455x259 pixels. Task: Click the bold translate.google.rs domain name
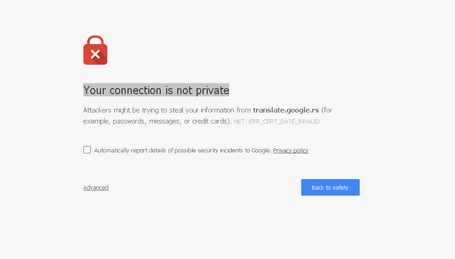coord(286,110)
